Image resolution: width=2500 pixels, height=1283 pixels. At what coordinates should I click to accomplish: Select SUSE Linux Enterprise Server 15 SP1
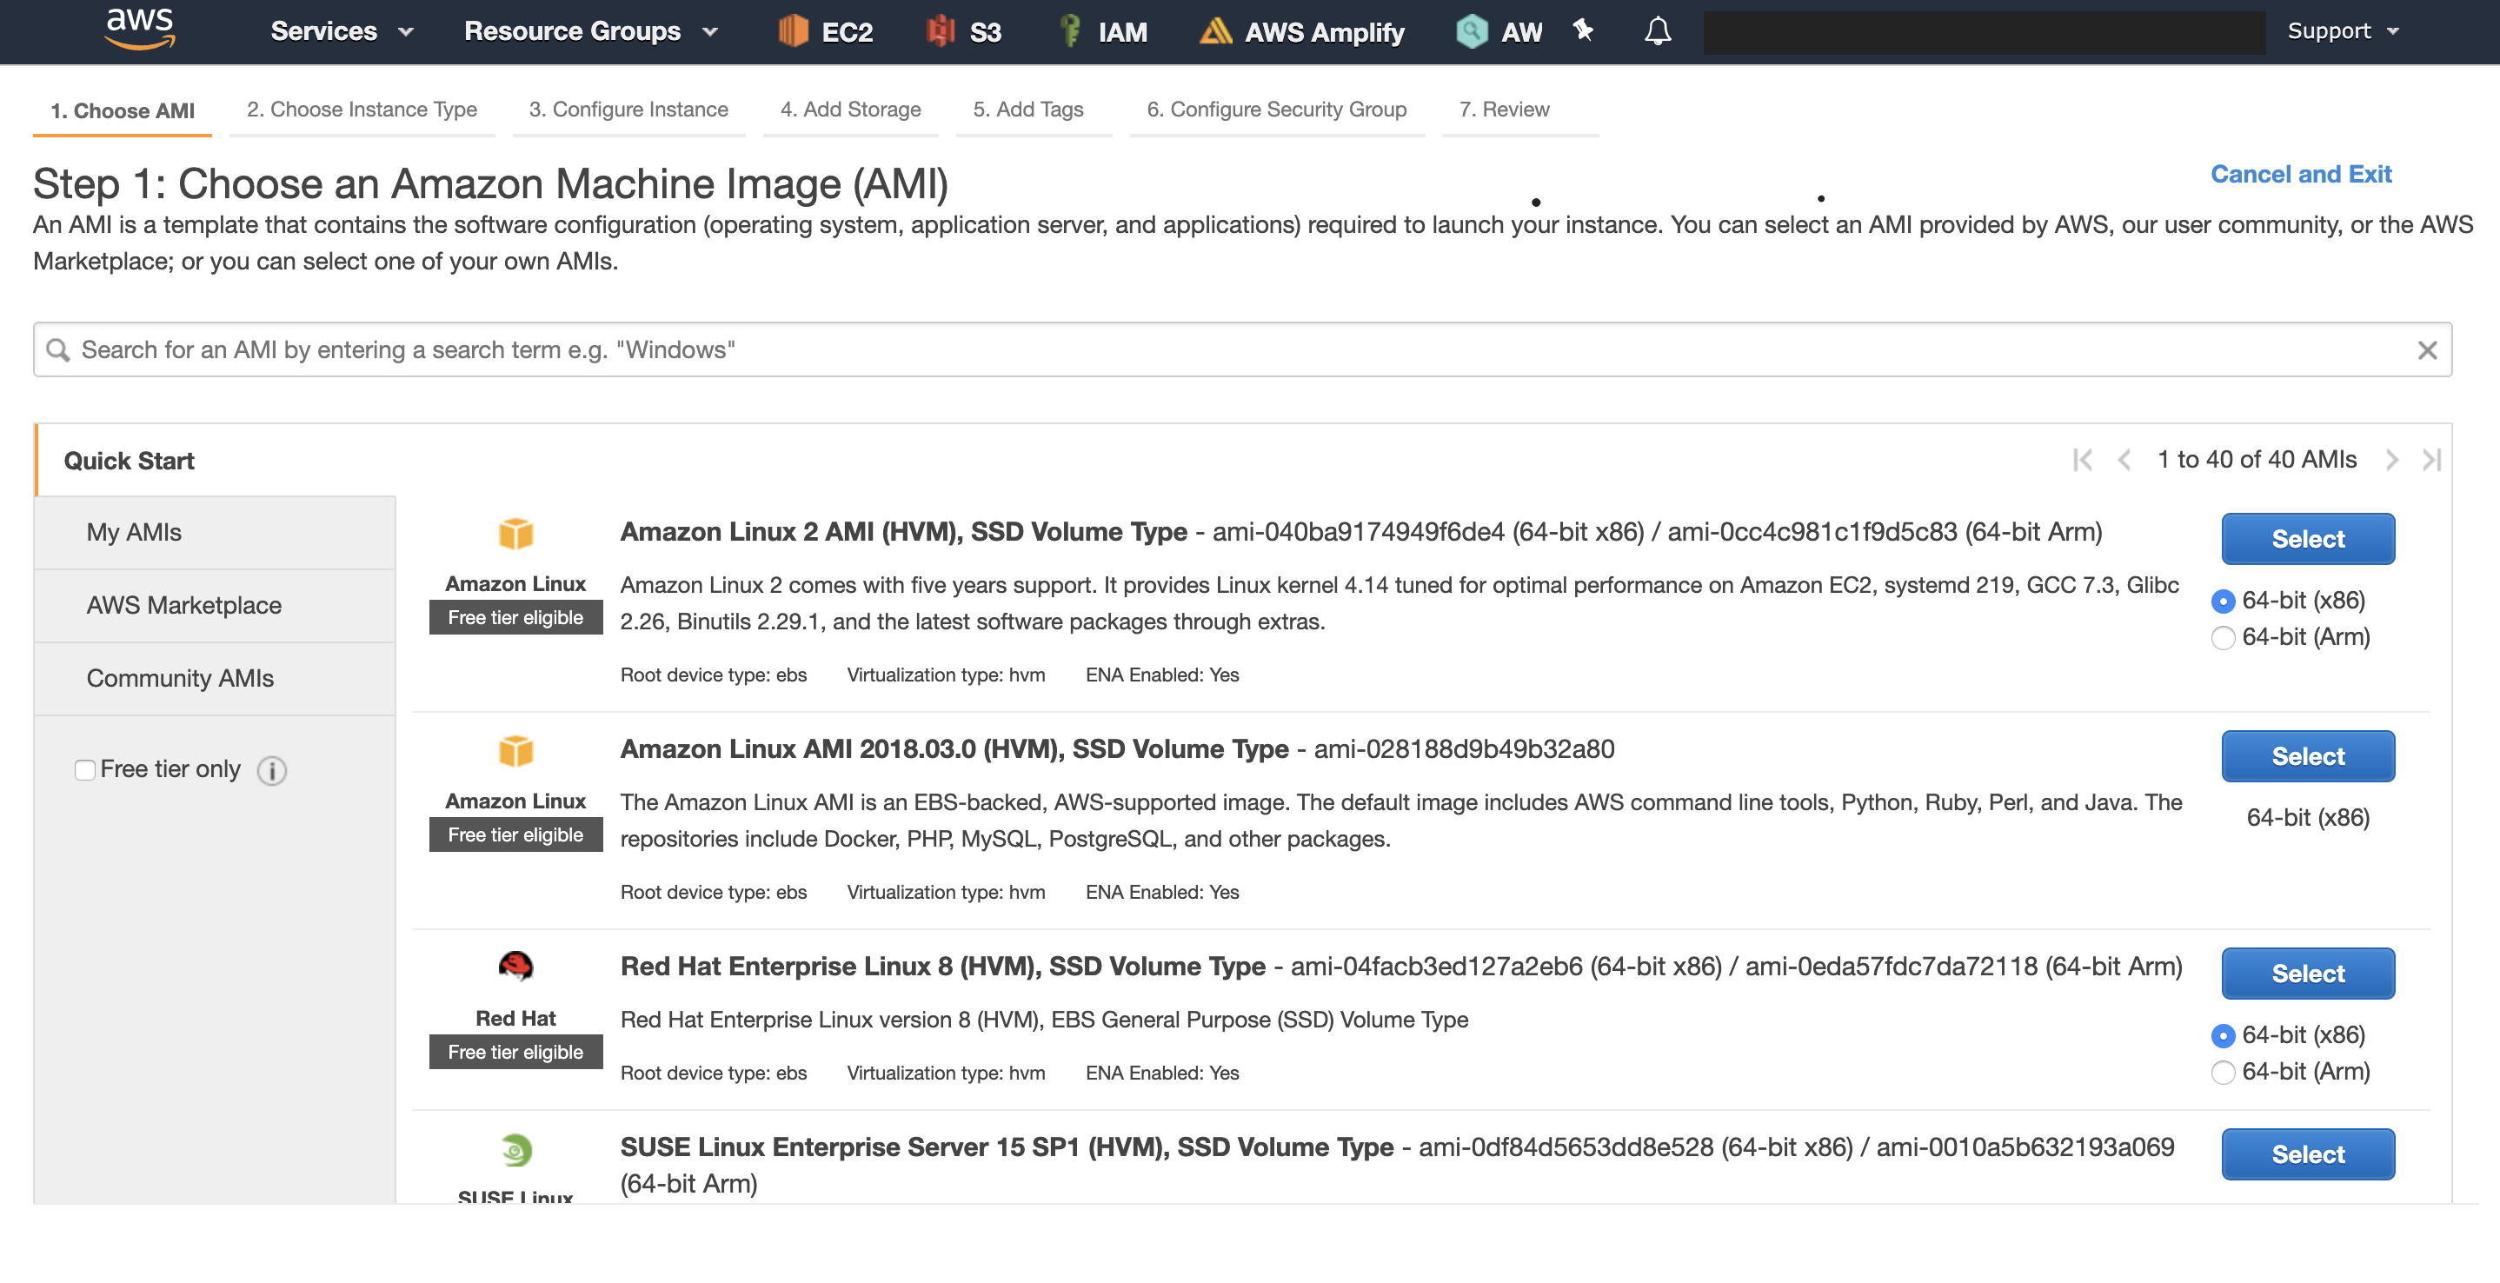2308,1154
